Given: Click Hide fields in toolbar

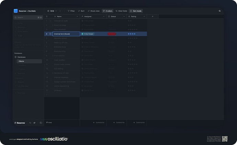Looking at the screenshot, I should coord(121,11).
